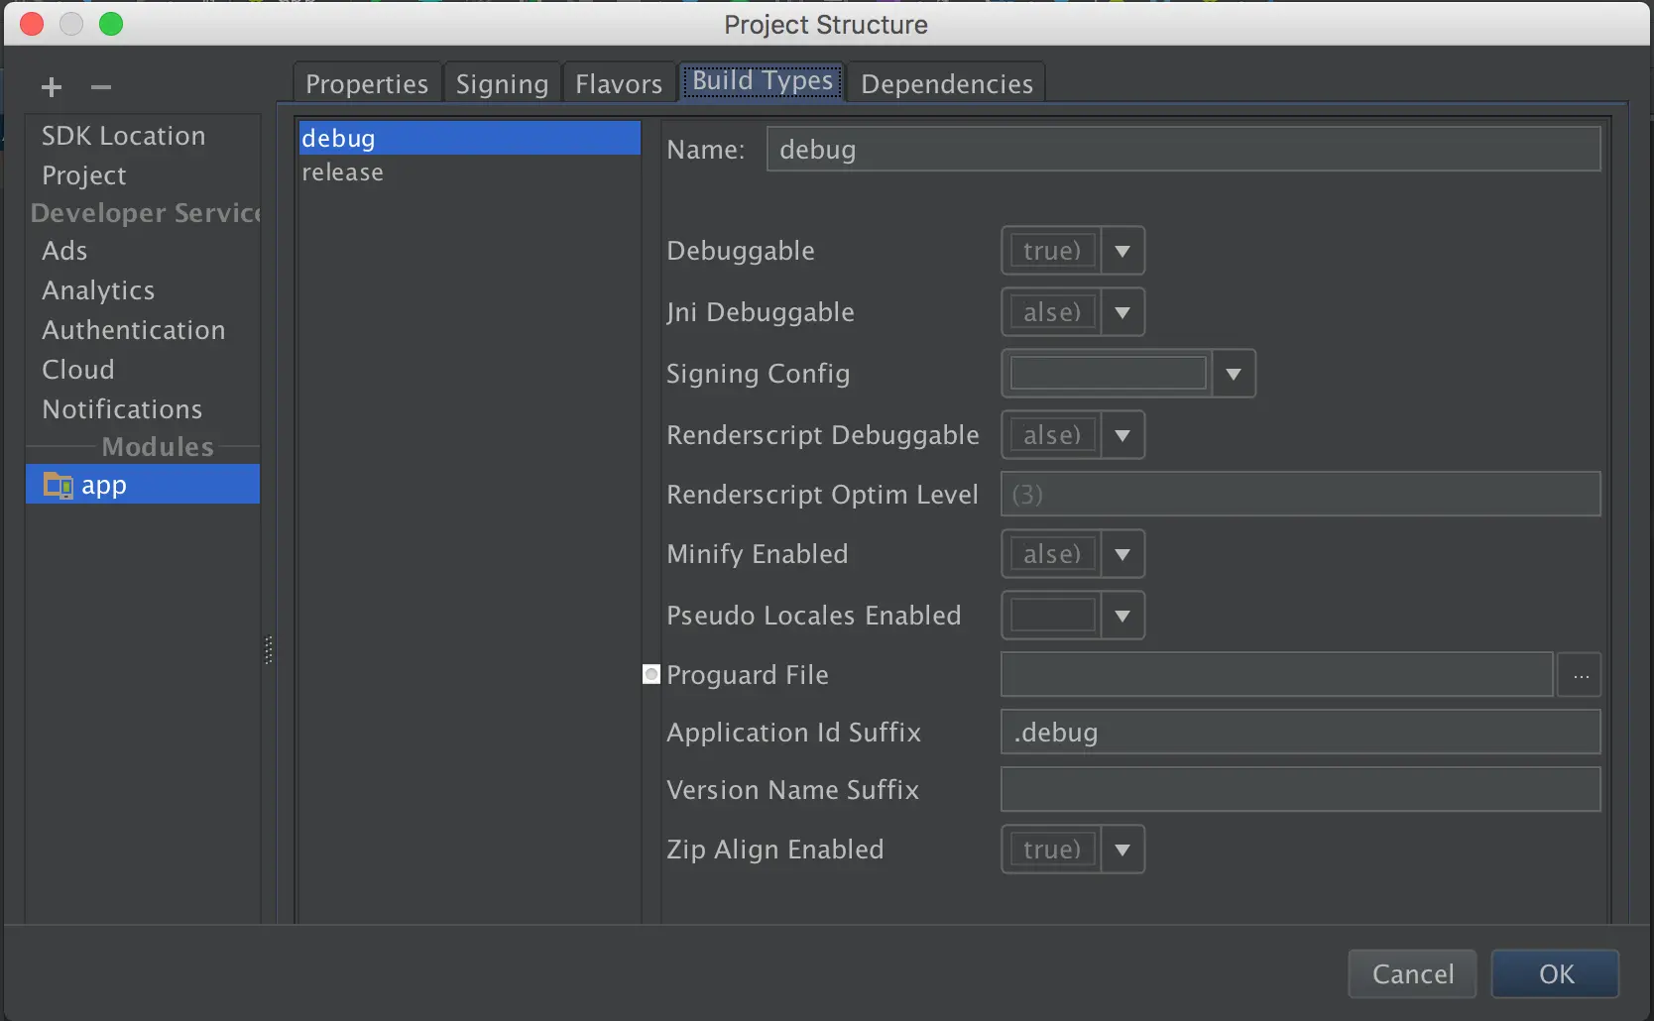Switch to the Flavors tab

click(x=618, y=84)
